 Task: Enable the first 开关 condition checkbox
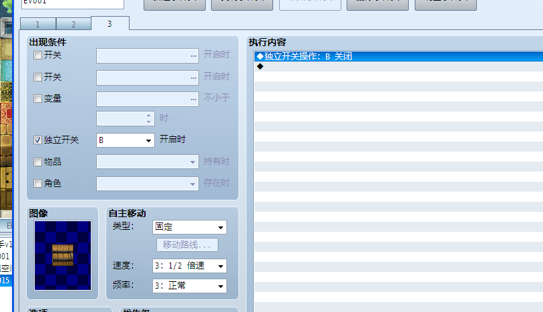point(38,55)
